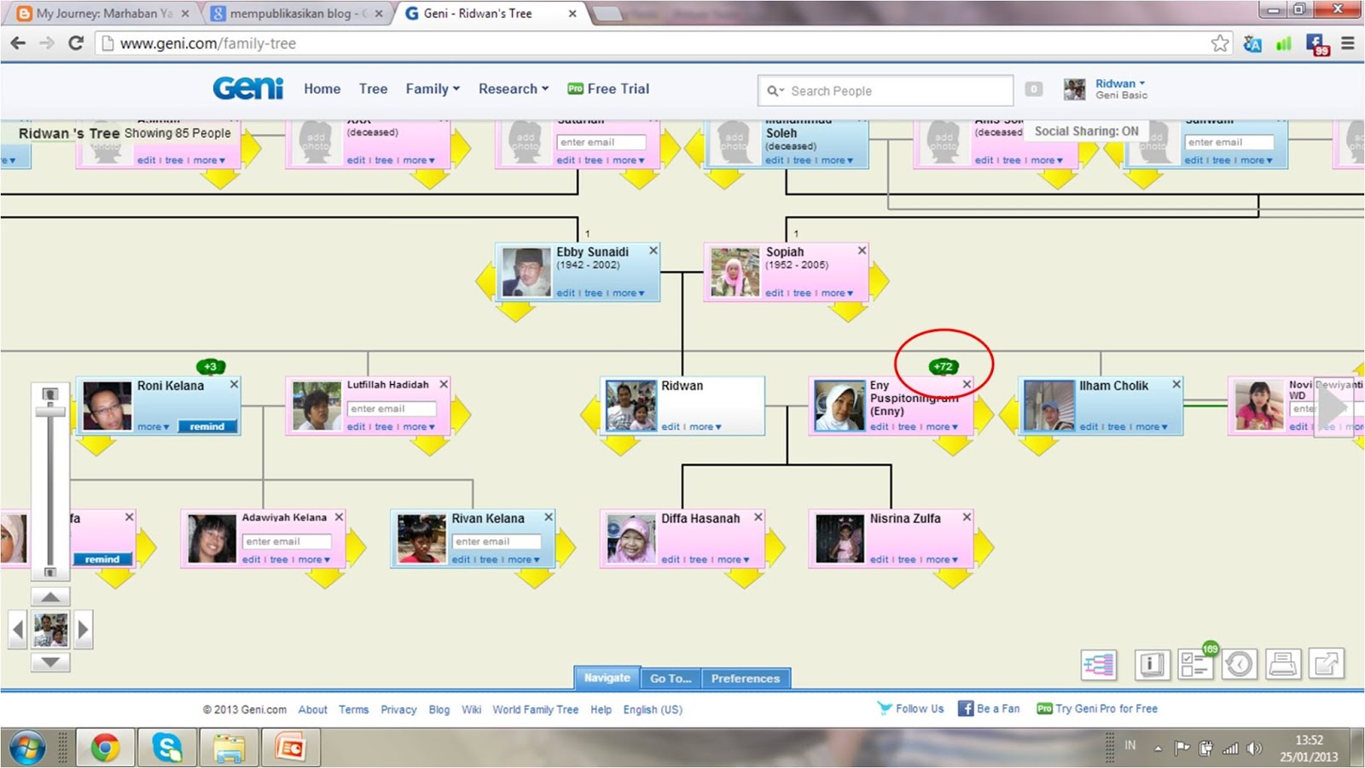Click the printer icon

tap(1283, 664)
